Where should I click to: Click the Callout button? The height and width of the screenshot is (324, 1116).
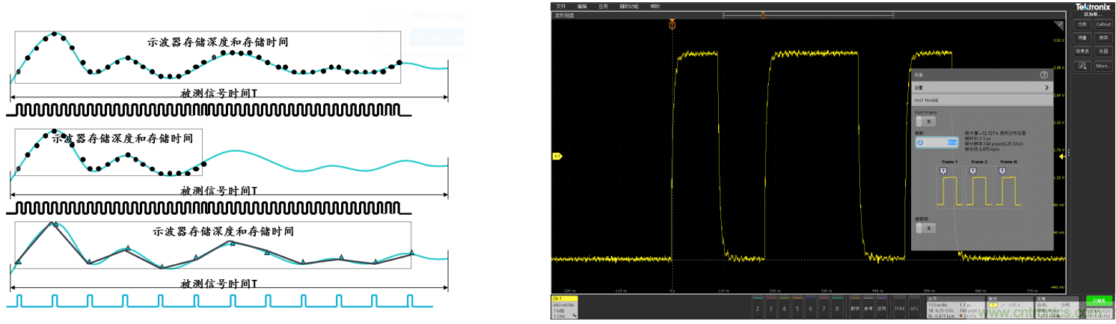[1103, 24]
